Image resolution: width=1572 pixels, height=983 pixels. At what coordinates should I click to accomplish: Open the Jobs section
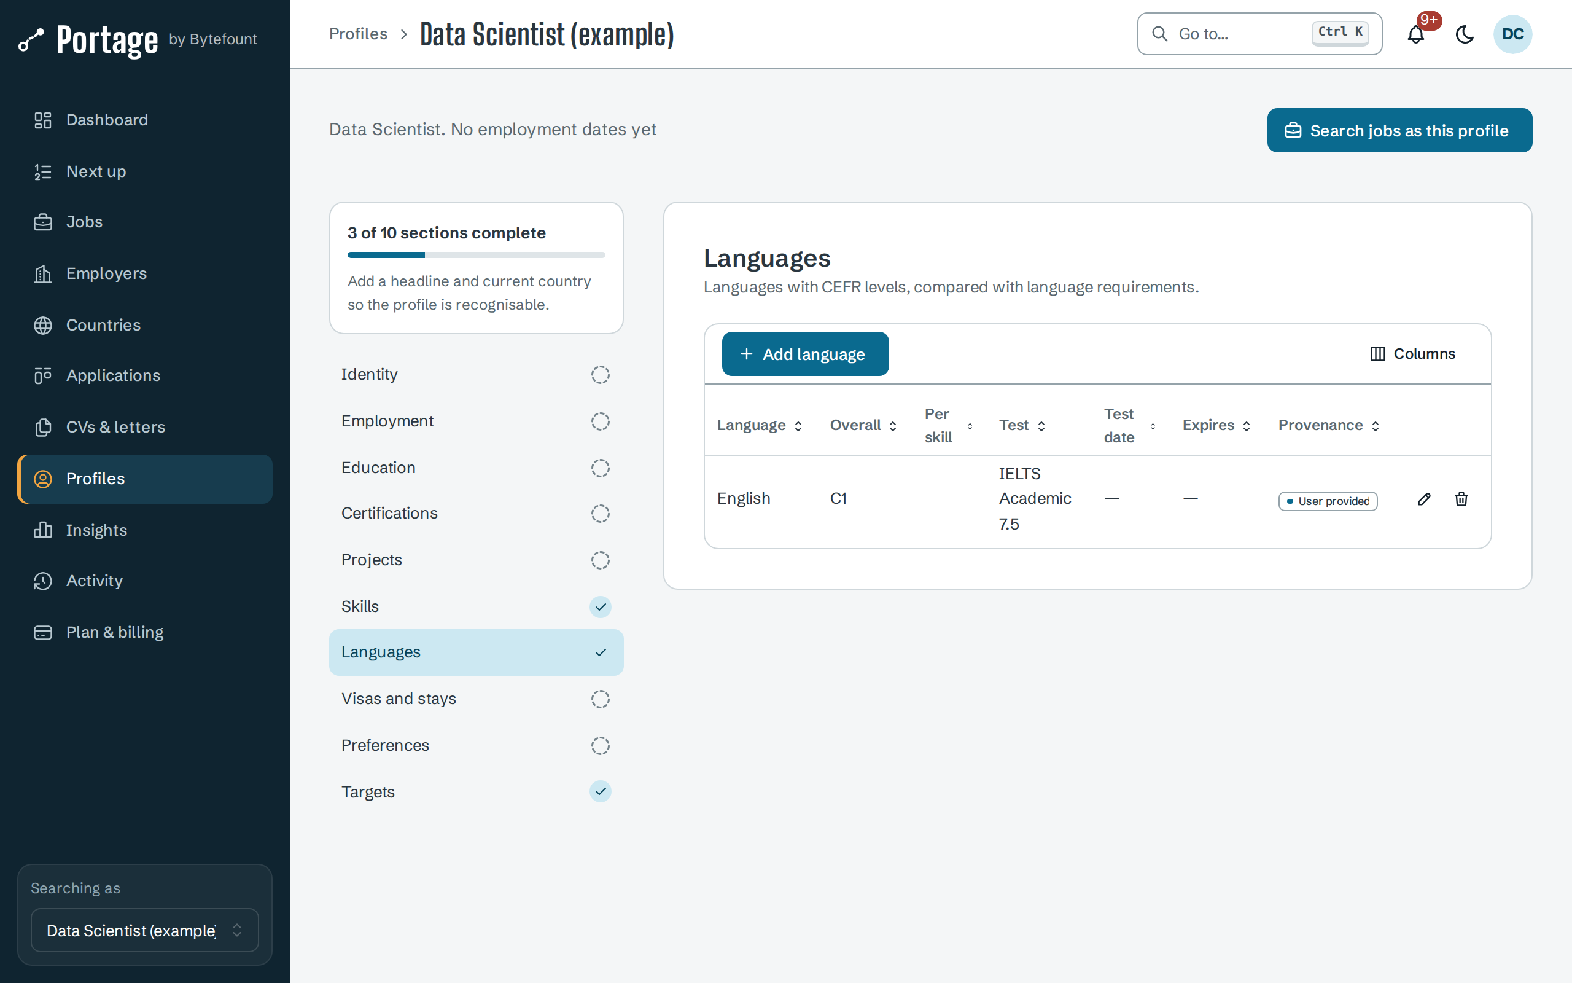point(145,222)
